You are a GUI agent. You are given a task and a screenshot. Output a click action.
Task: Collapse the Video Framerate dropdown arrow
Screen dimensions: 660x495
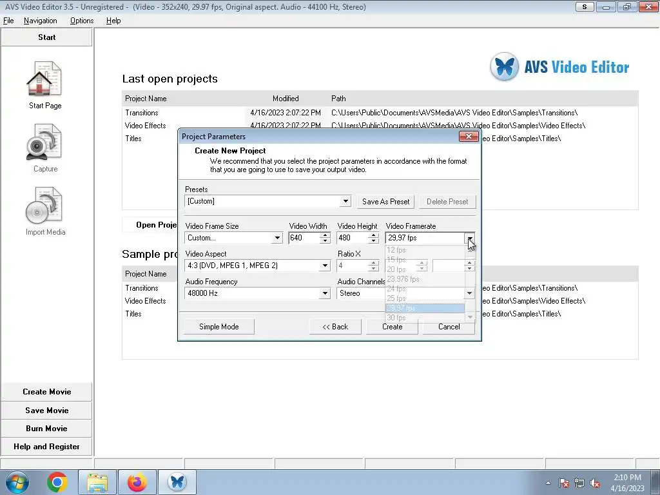pyautogui.click(x=470, y=238)
